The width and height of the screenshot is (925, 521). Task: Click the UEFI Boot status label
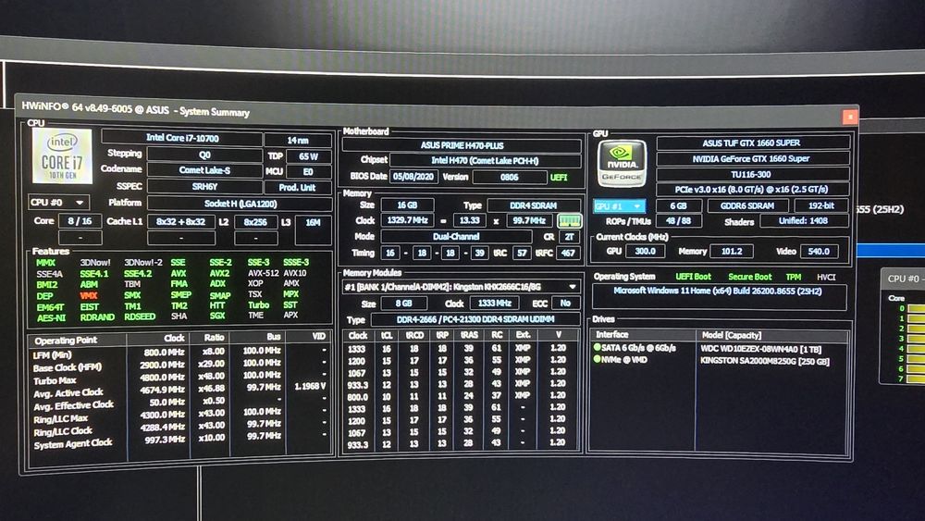click(693, 277)
